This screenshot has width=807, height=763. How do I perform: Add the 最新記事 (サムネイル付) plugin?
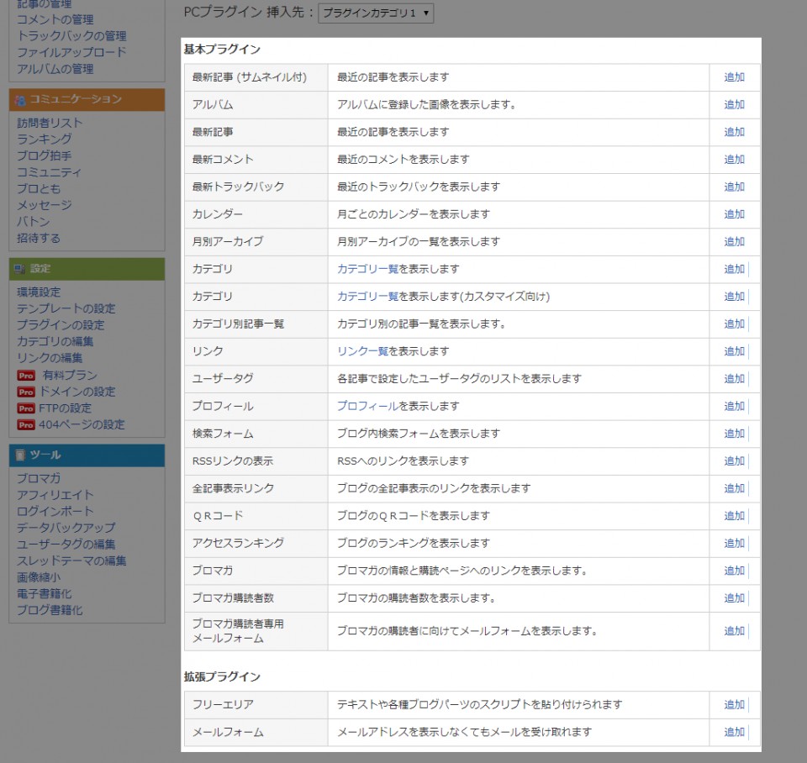click(734, 77)
